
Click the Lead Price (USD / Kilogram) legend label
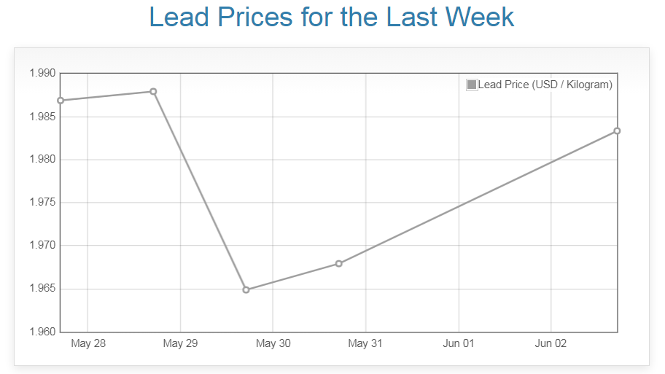(x=545, y=85)
